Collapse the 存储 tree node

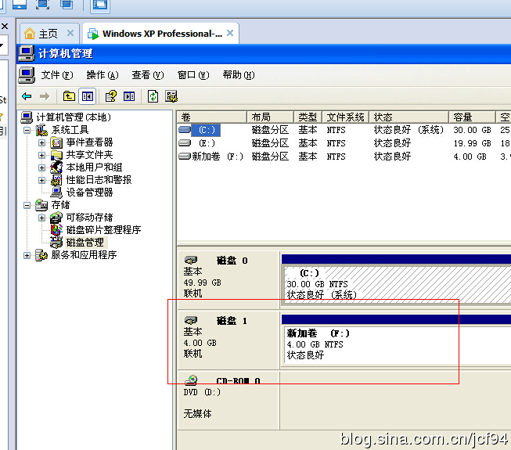coord(27,205)
